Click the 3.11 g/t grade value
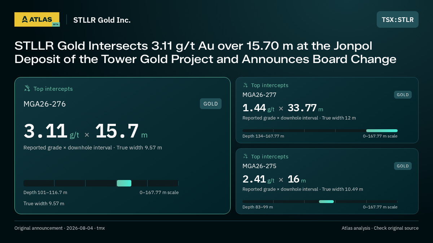 [x=51, y=131]
